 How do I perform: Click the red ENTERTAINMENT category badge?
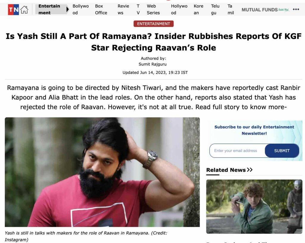[153, 24]
